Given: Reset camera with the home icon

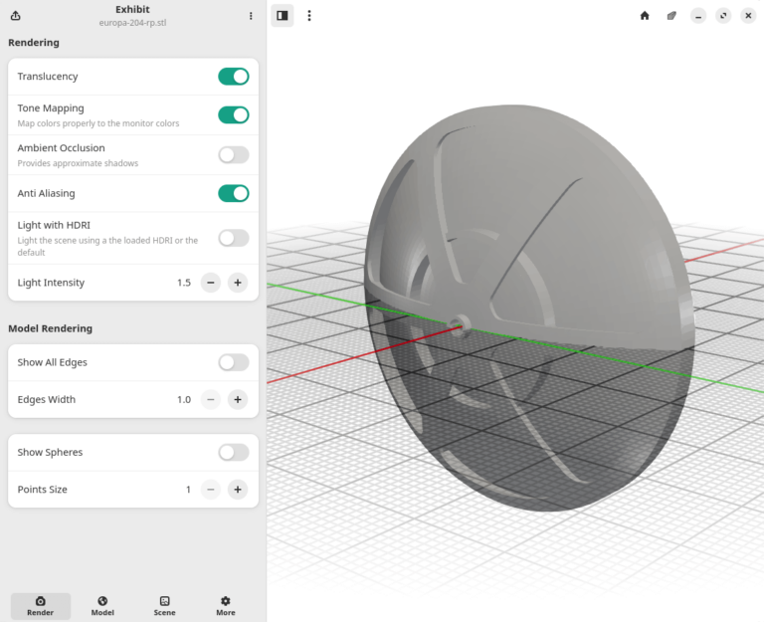Looking at the screenshot, I should (645, 16).
